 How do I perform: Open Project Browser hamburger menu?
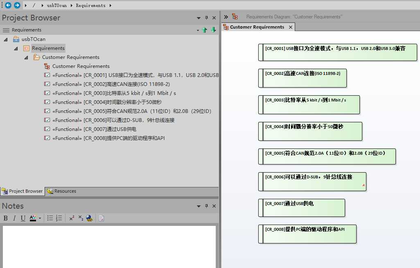6,30
